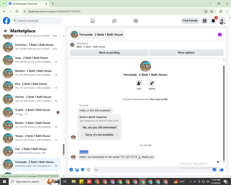This screenshot has width=231, height=185.
Task: Open the Friends icon in top navigation
Action: tap(114, 21)
